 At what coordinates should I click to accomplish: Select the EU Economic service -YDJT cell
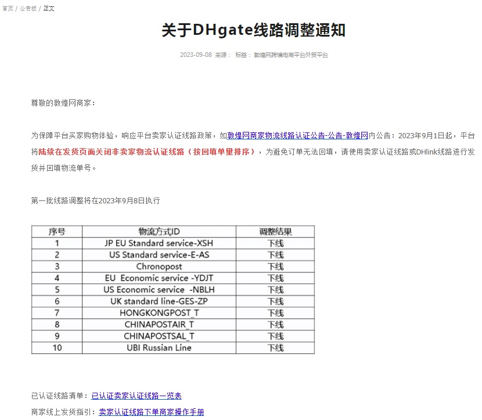coord(159,278)
